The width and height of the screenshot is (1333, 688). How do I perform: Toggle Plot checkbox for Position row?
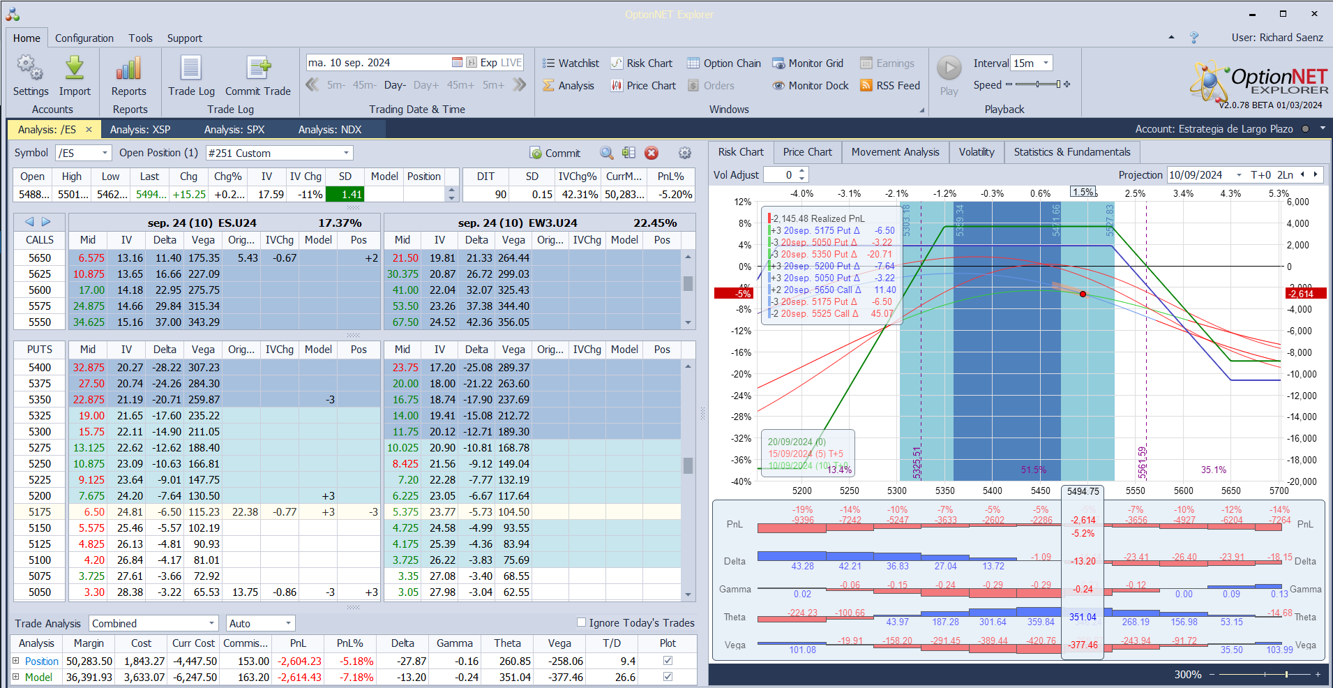(668, 661)
